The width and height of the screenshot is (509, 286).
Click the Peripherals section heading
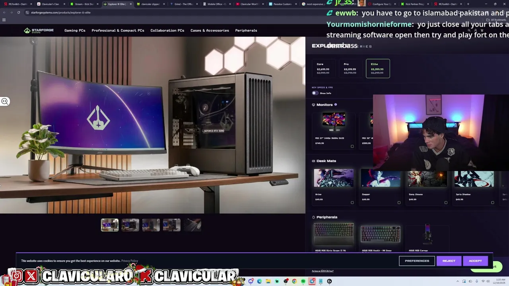[x=327, y=217]
